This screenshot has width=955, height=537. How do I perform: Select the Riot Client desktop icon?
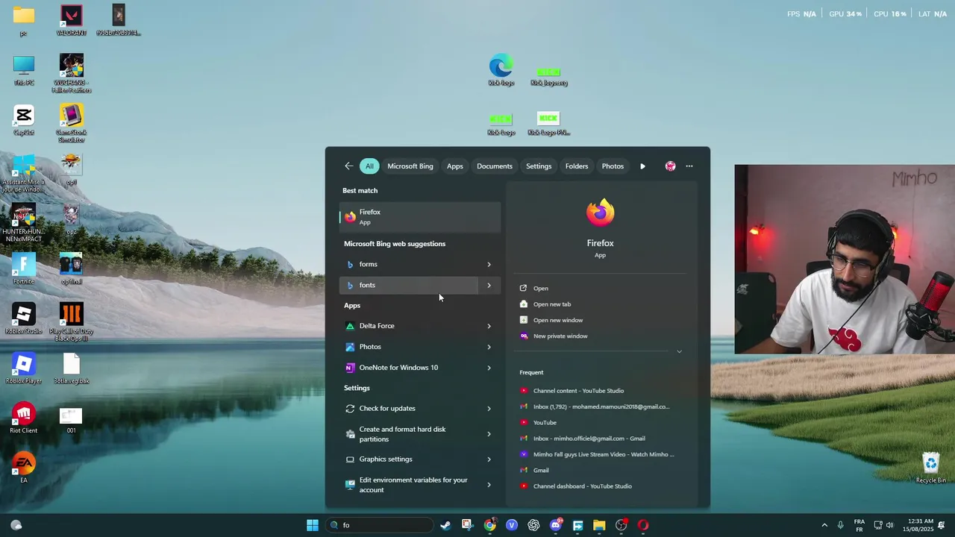click(24, 418)
